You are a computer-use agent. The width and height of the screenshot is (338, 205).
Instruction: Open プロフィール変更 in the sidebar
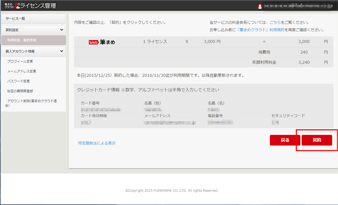pos(20,61)
